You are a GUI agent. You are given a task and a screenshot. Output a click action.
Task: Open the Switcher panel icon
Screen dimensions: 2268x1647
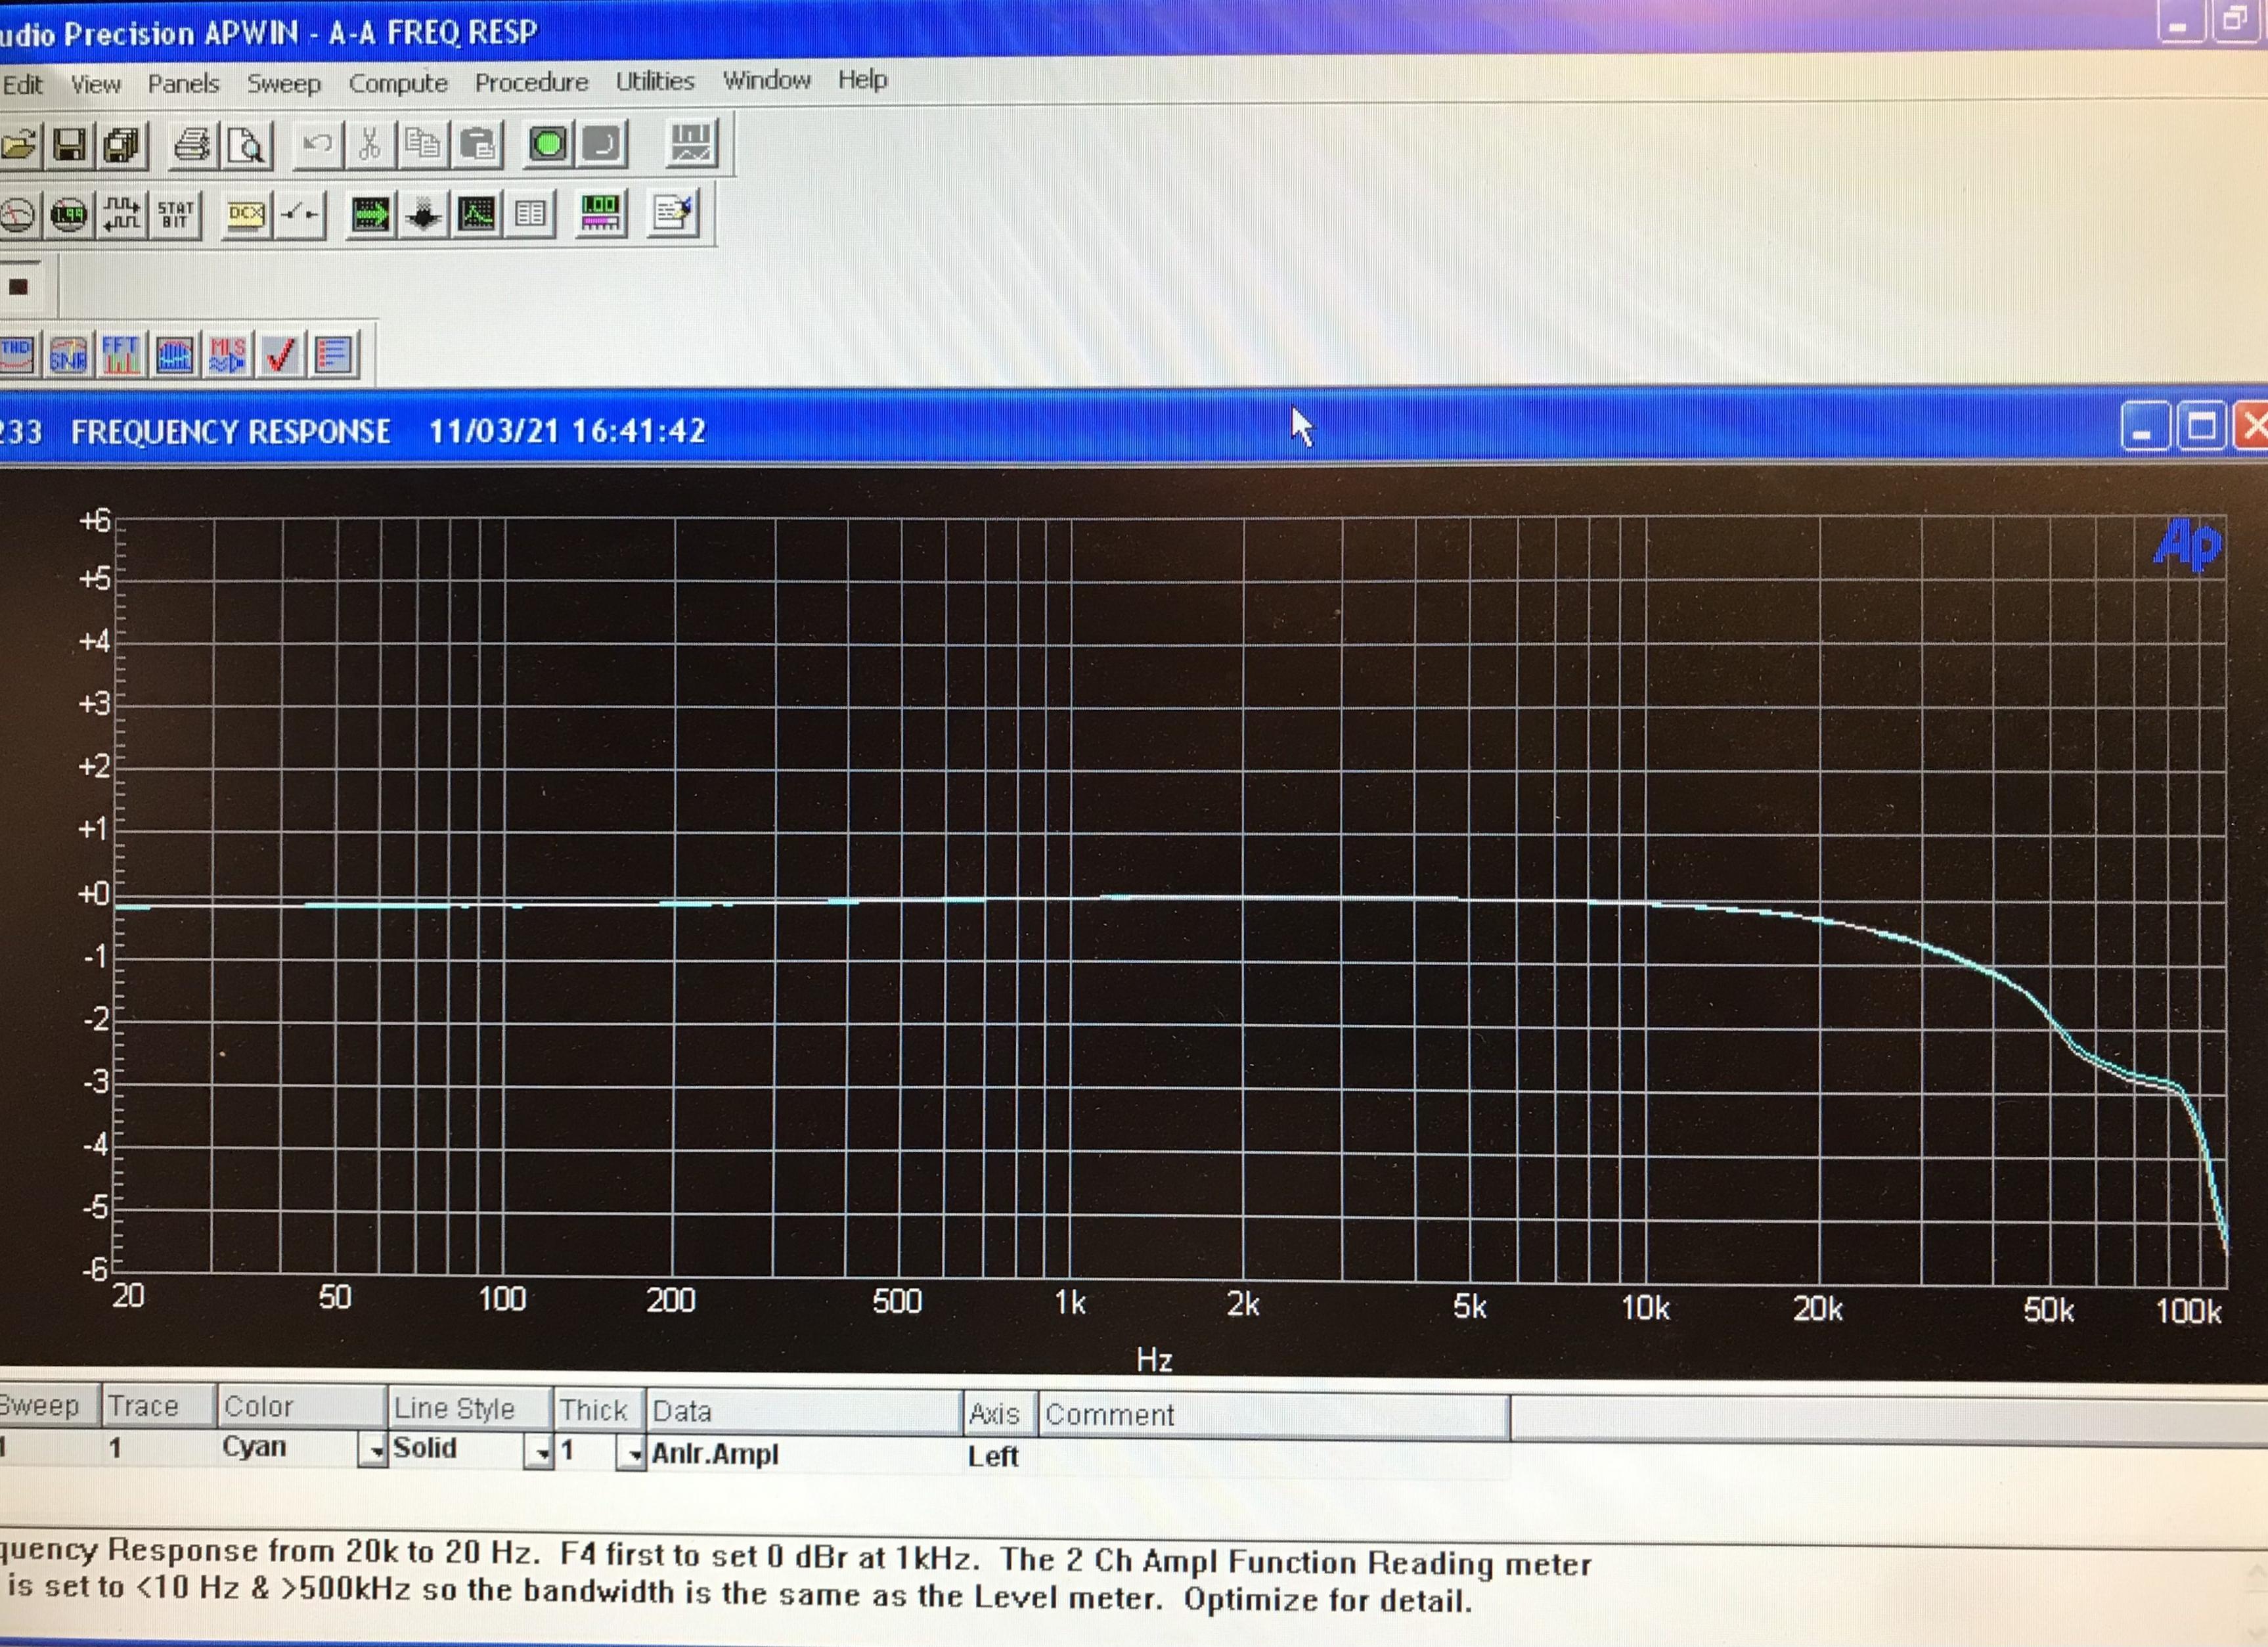coord(299,214)
